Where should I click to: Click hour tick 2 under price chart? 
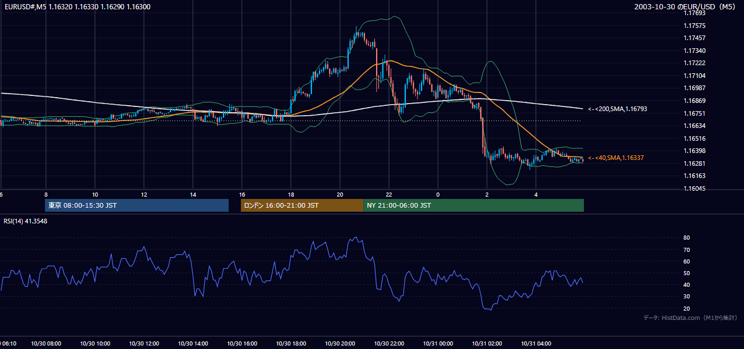[x=487, y=195]
